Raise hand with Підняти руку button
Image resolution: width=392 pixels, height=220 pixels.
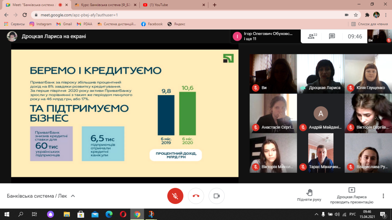point(309,195)
